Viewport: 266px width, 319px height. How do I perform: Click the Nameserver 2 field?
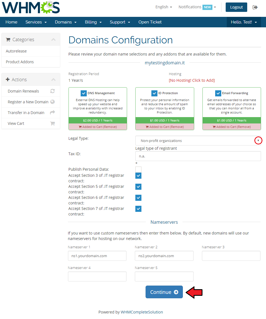[x=164, y=256]
